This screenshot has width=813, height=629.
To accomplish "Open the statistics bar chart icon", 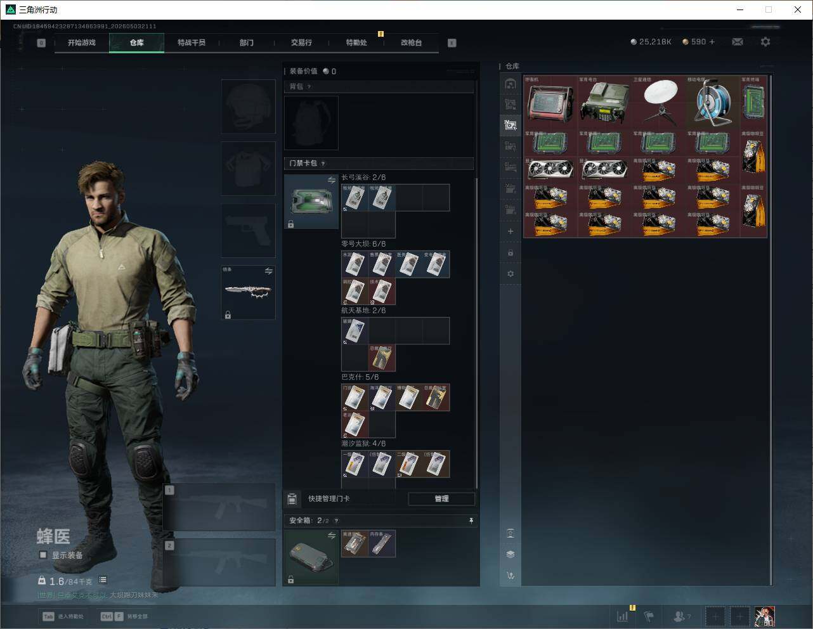I will [x=623, y=616].
